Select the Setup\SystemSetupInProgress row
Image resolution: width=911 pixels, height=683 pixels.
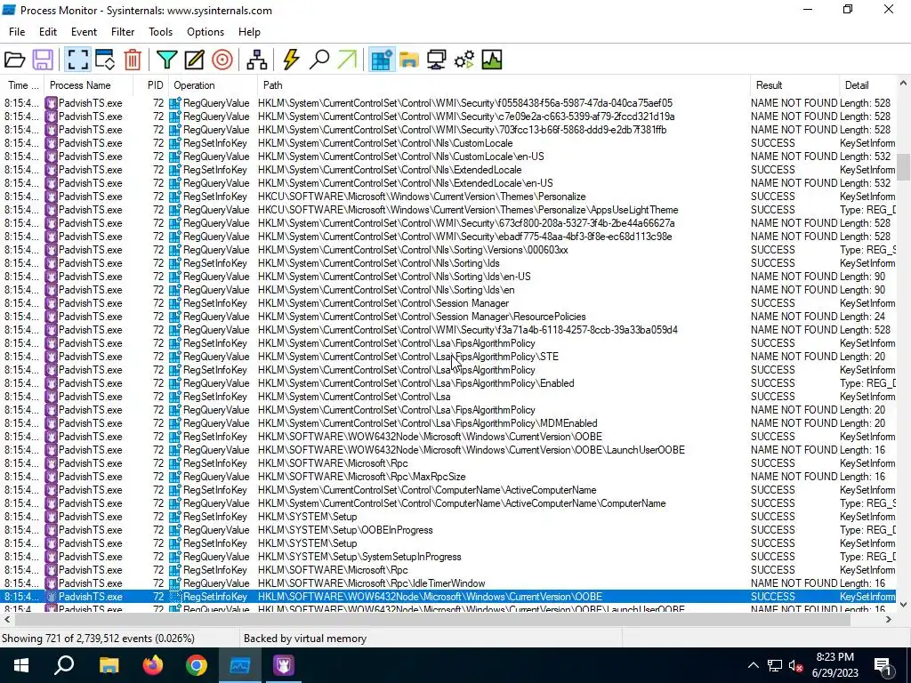pos(448,557)
